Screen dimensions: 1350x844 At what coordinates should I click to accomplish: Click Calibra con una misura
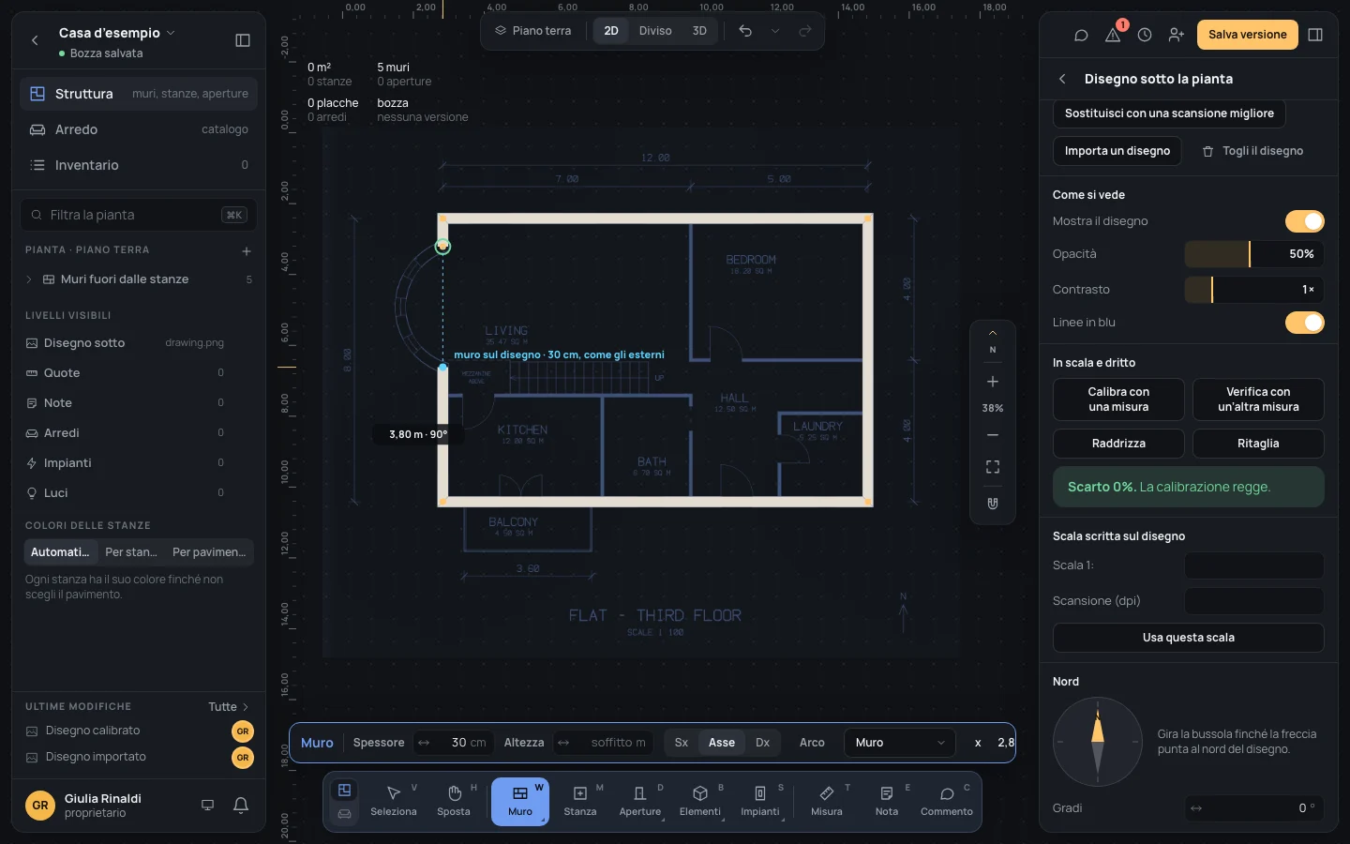(1118, 399)
